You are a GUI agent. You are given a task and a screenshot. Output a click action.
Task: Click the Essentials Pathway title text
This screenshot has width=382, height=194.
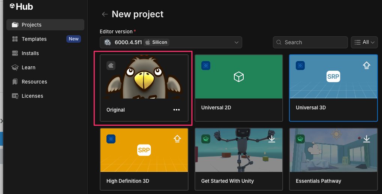pyautogui.click(x=318, y=181)
